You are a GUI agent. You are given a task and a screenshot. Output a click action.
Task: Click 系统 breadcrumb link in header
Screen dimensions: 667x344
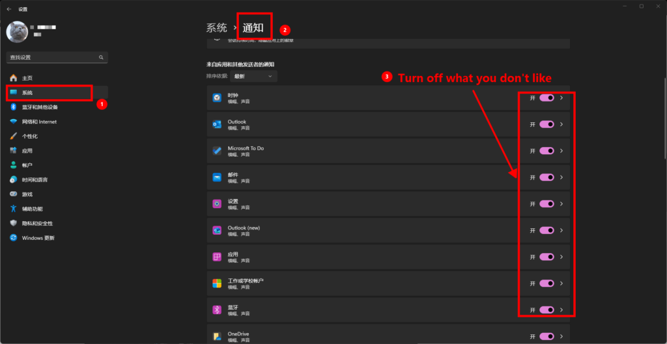[x=216, y=28]
